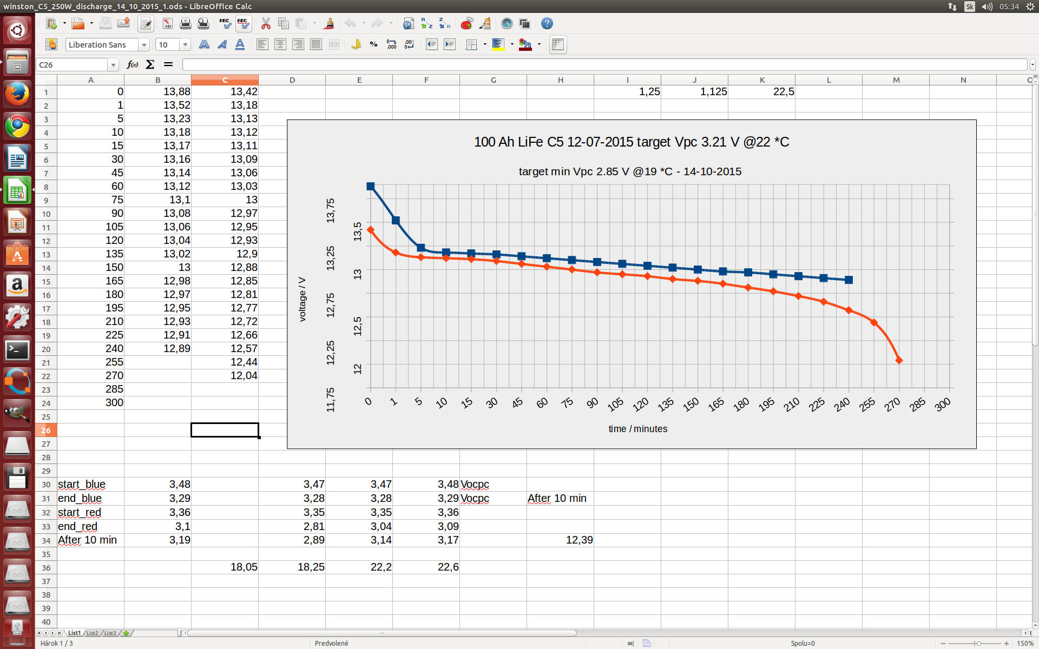Open the Navigator compass icon
The height and width of the screenshot is (649, 1039).
(507, 23)
